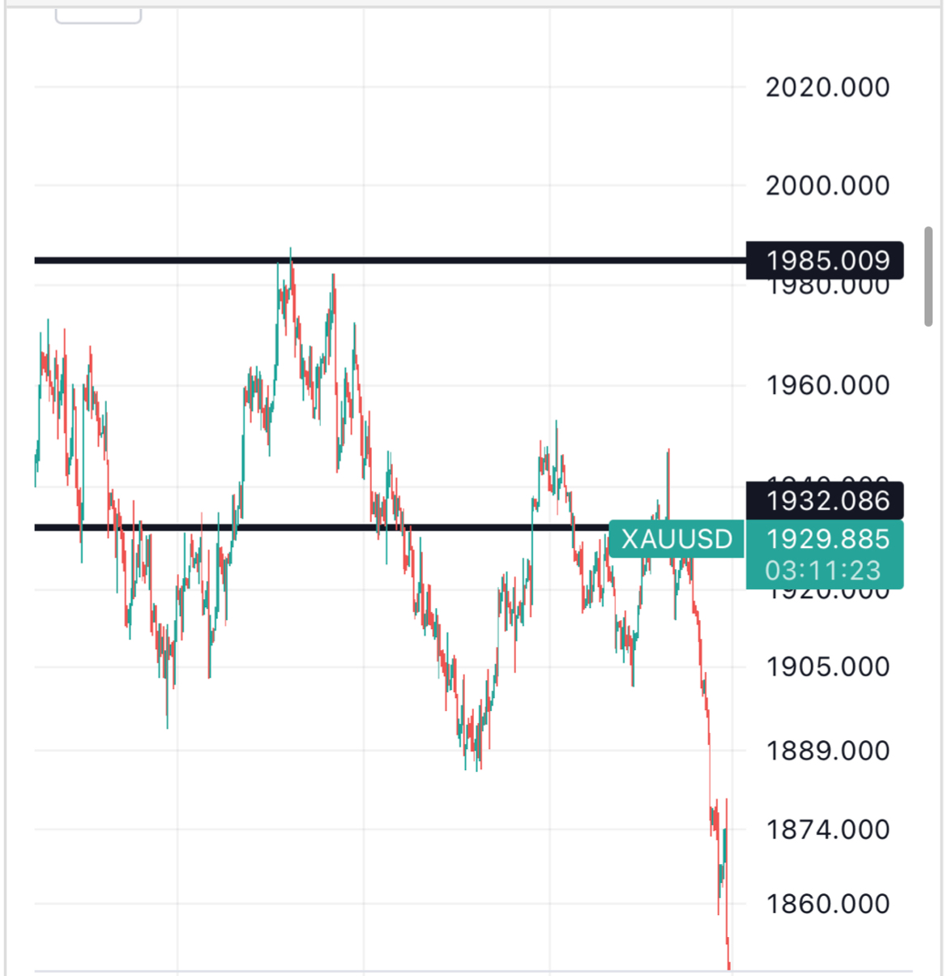Viewport: 948px width, 976px height.
Task: Click the partially visible button at top-left
Action: tap(98, 15)
